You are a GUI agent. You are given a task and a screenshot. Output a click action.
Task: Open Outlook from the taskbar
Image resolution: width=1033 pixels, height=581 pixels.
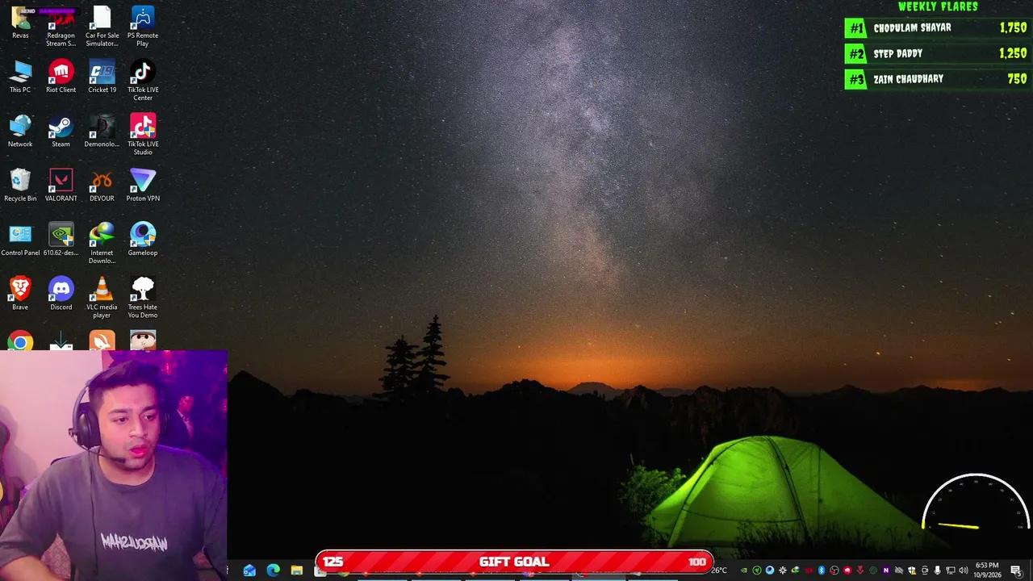(x=249, y=571)
